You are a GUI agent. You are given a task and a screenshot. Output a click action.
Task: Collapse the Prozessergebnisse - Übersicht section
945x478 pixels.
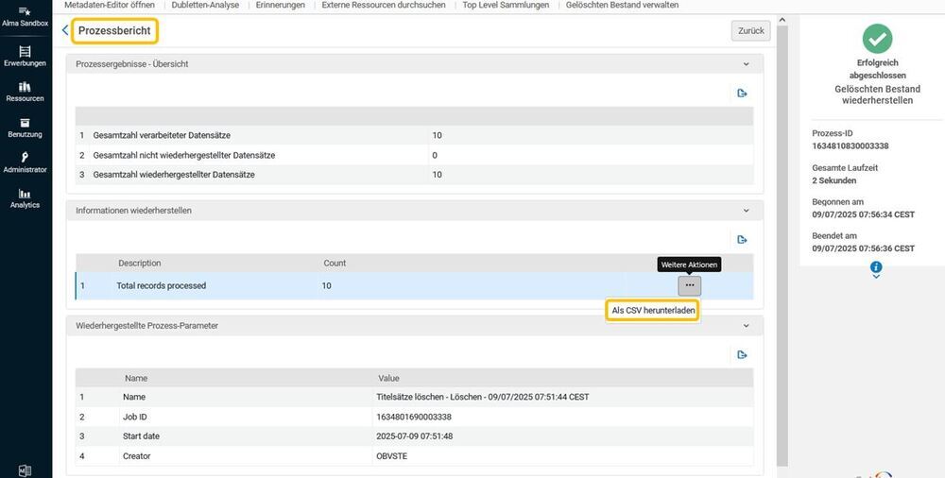point(747,64)
